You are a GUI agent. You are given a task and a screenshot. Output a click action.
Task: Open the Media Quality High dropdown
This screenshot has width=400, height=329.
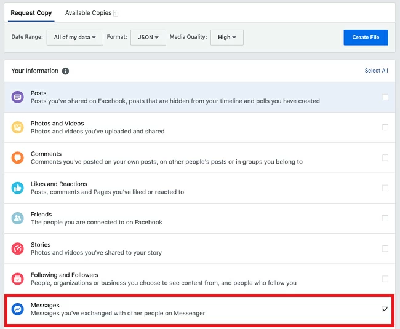click(227, 38)
